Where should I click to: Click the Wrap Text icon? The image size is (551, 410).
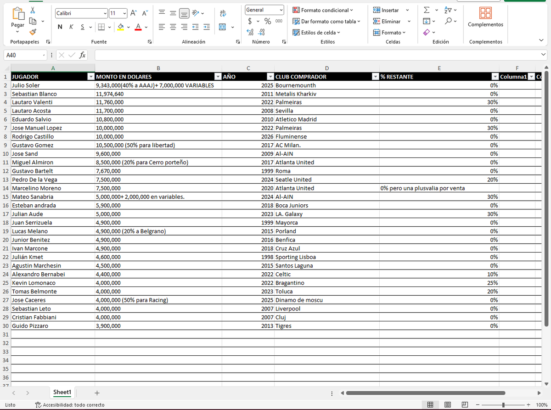[x=223, y=13]
